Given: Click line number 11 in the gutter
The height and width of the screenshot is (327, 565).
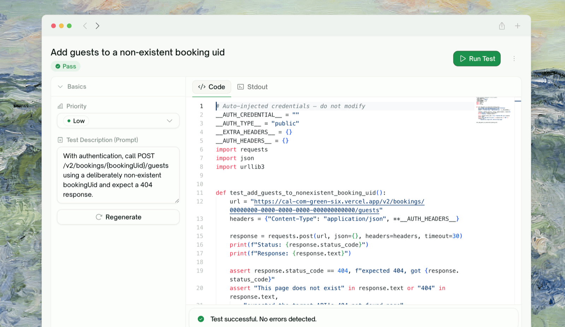Looking at the screenshot, I should tap(200, 193).
